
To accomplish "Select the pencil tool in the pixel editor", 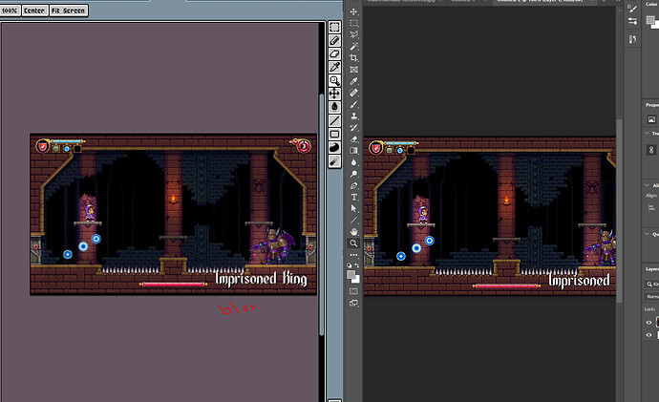I will click(334, 41).
